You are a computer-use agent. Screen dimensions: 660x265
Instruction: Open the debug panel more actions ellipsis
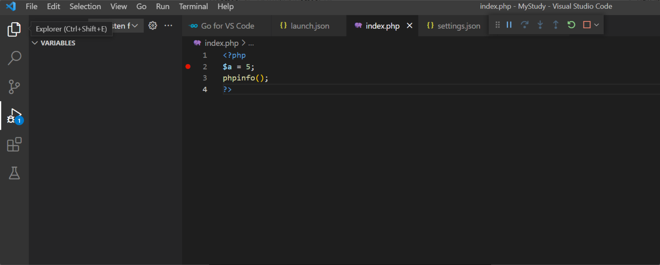[x=168, y=25]
